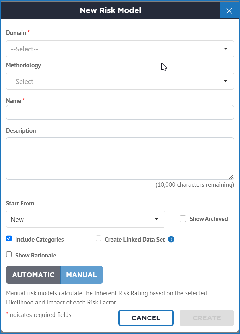Screen dimensions: 240x334
Task: Click the Start From dropdown arrow
Action: (157, 219)
